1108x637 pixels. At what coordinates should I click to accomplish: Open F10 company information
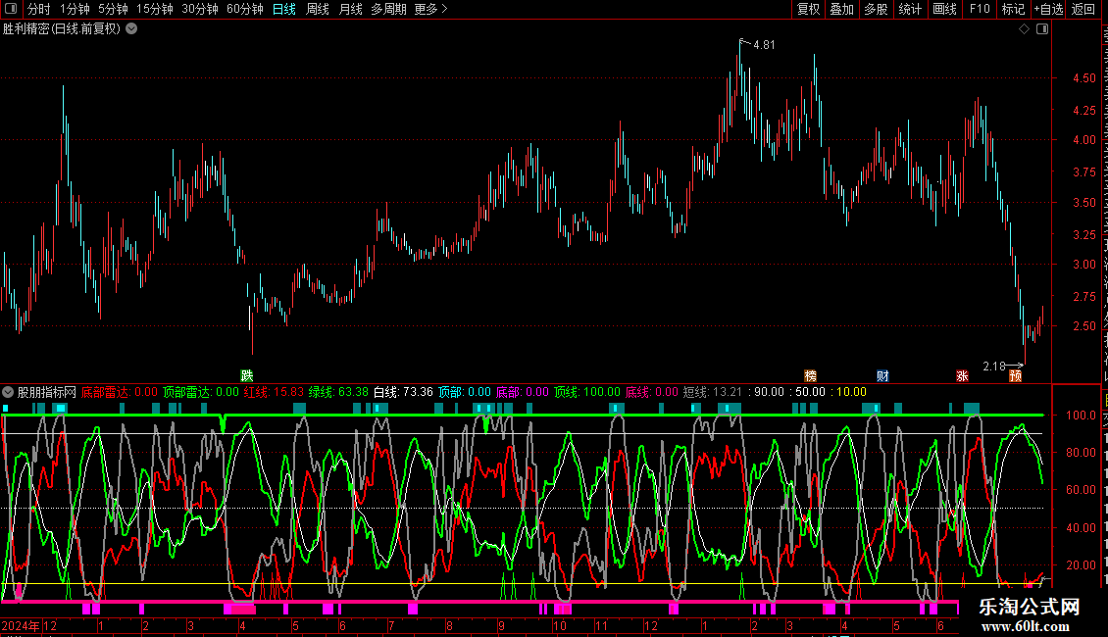coord(980,9)
